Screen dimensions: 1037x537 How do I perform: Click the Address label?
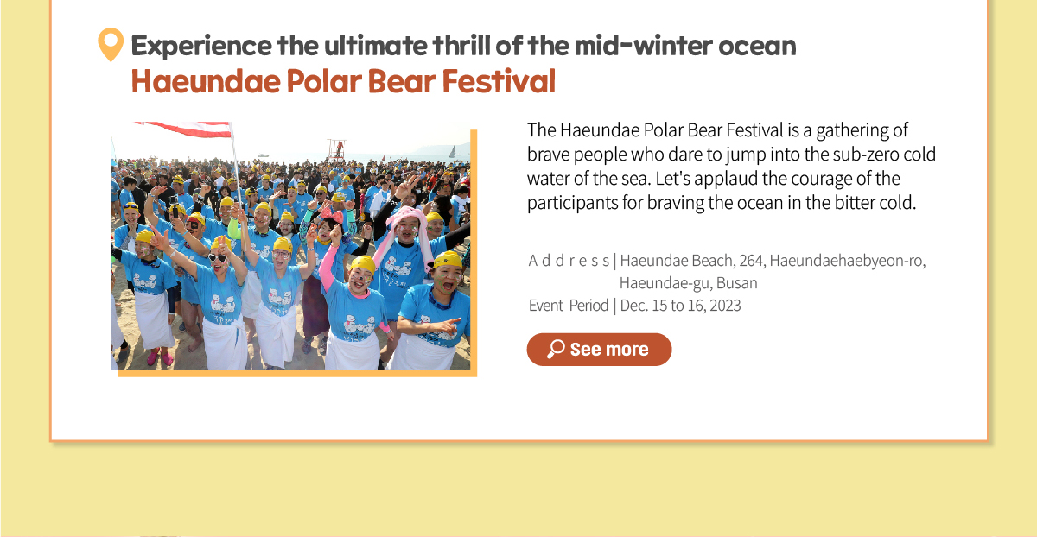(x=569, y=260)
